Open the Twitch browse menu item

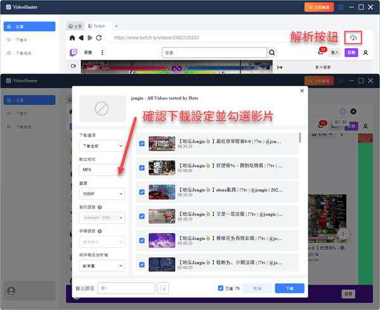(88, 53)
